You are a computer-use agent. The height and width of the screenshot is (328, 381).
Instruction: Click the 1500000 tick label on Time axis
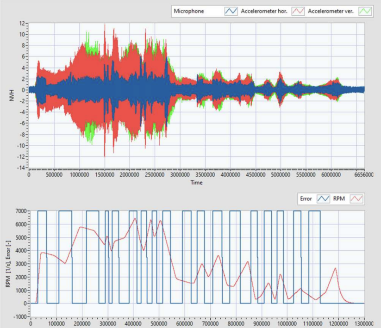(x=105, y=175)
